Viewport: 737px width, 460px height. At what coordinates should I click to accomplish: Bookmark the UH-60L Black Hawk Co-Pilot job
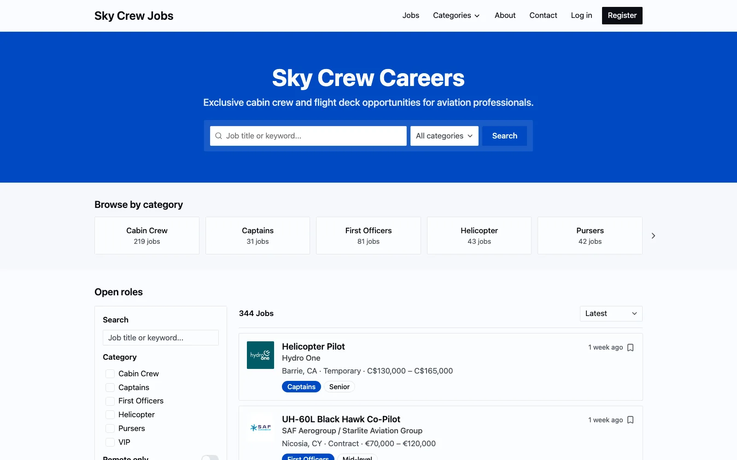point(631,420)
